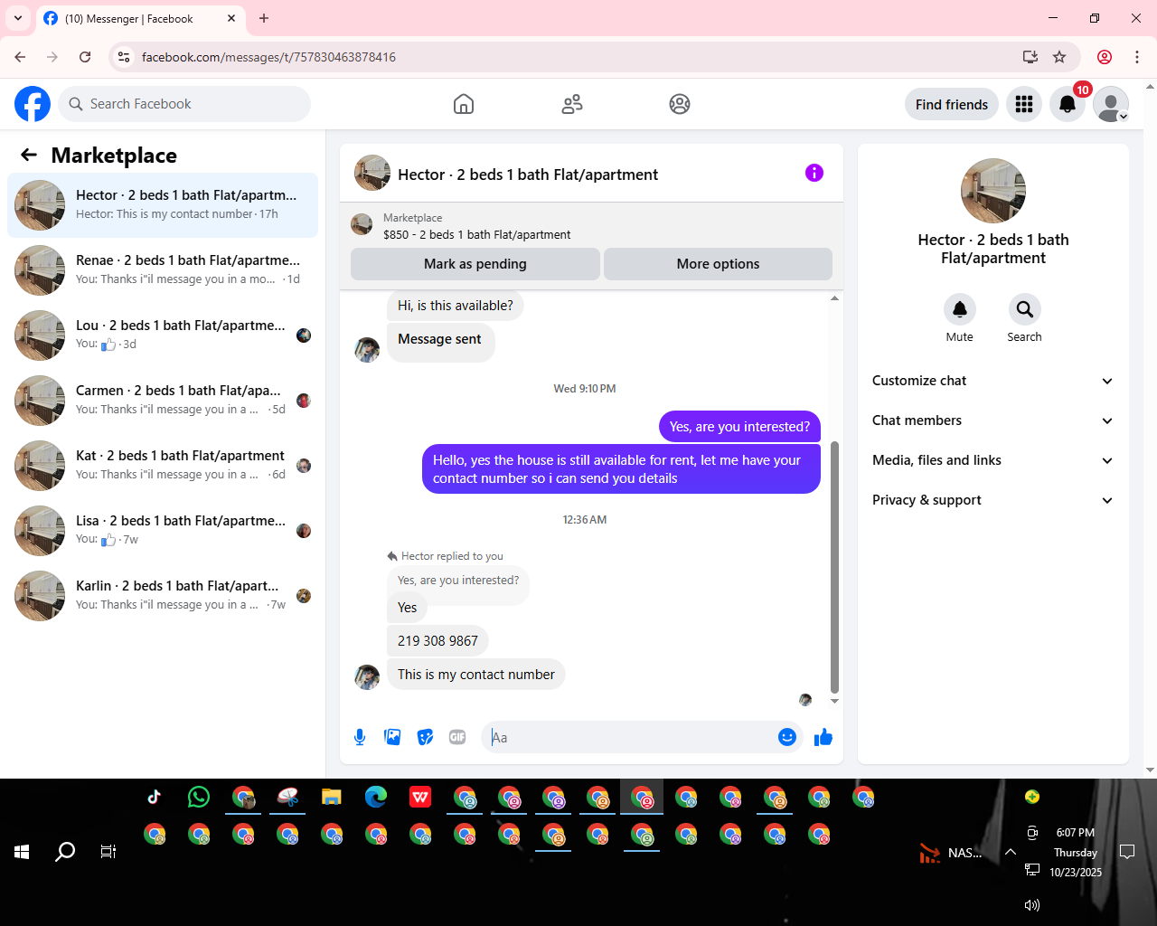Click the chat scrollbar thumb
Image resolution: width=1157 pixels, height=926 pixels.
834,567
